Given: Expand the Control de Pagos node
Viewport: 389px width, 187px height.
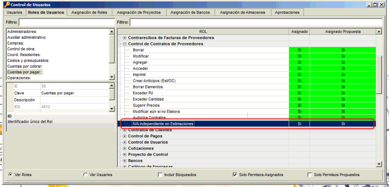Looking at the screenshot, I should tap(125, 136).
